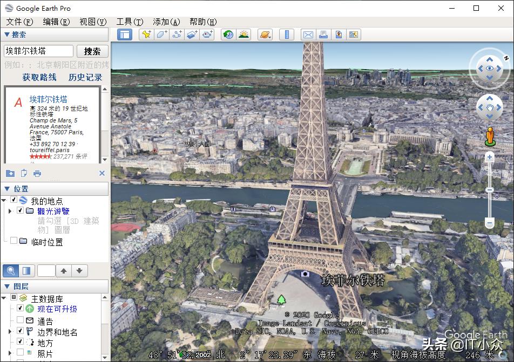
Task: Open the 获取路线 directions link
Action: tap(39, 77)
